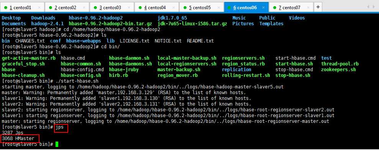Click the test directory name
Screen dimensions: 379x150
coord(326,58)
